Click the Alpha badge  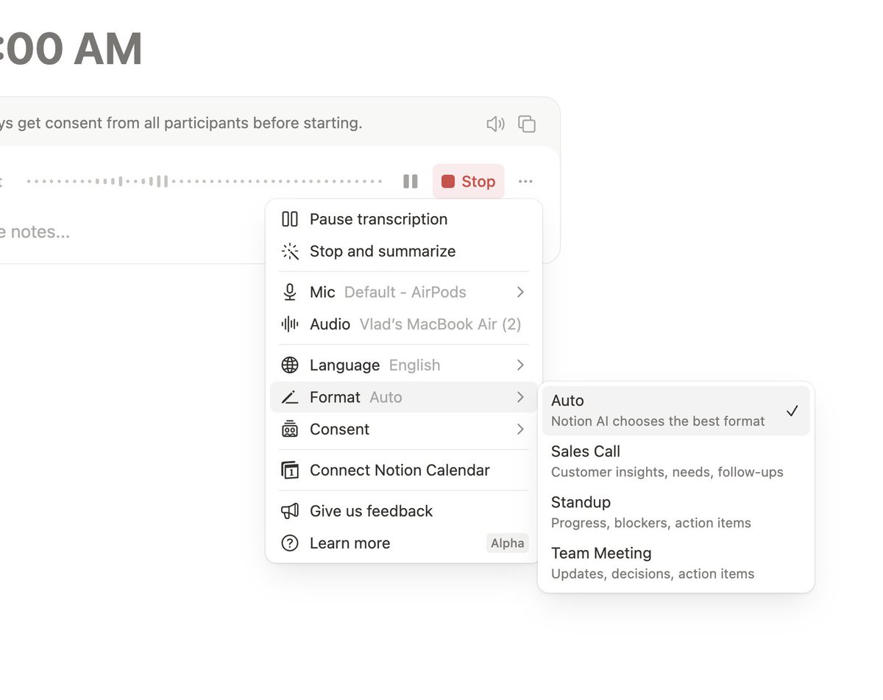coord(508,543)
